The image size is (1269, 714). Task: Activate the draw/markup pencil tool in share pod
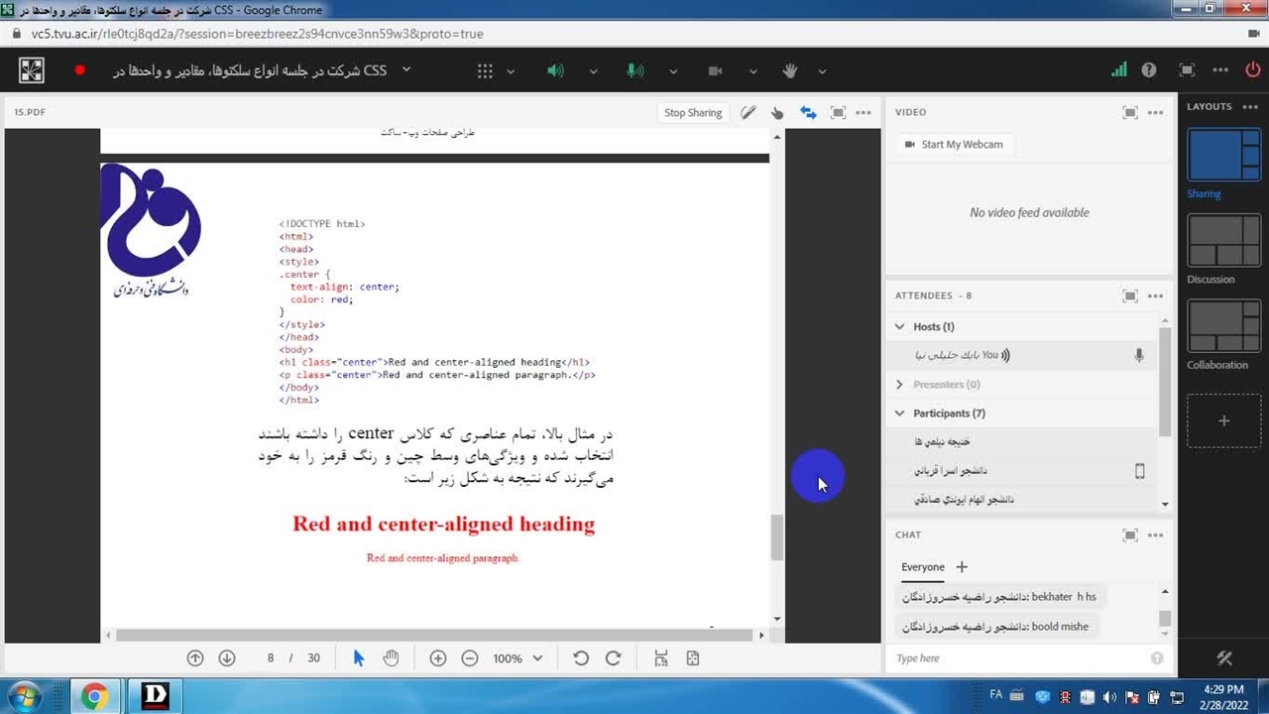click(748, 113)
